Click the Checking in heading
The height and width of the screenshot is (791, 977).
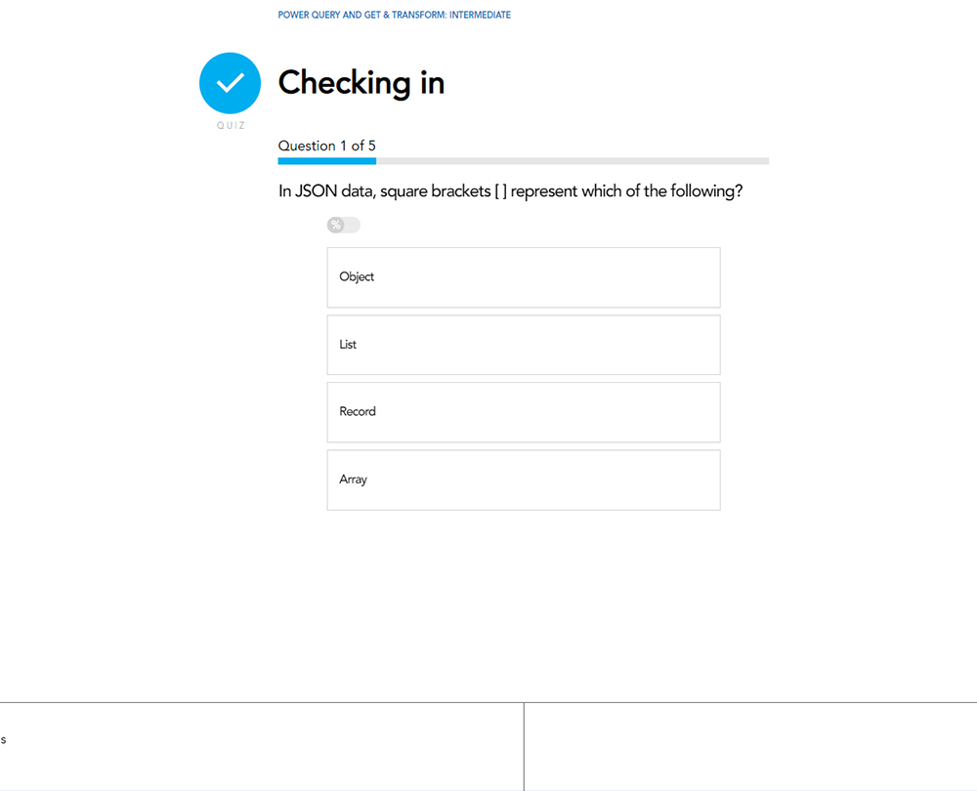pos(361,84)
